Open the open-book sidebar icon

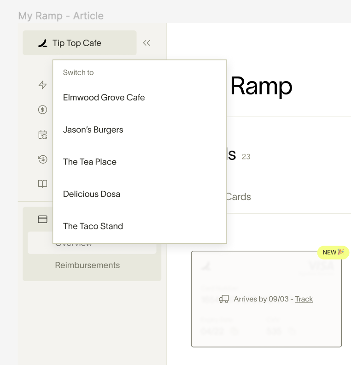pyautogui.click(x=42, y=184)
